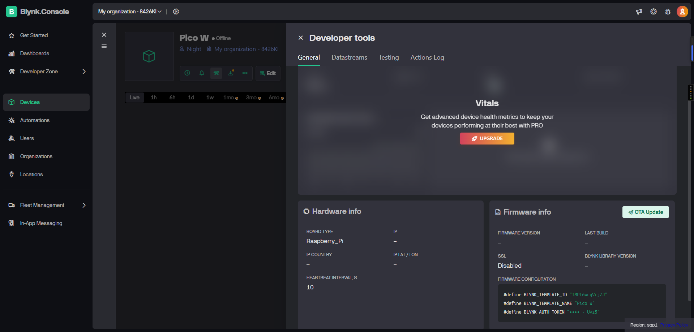Open the Actions Log tab

tap(427, 57)
